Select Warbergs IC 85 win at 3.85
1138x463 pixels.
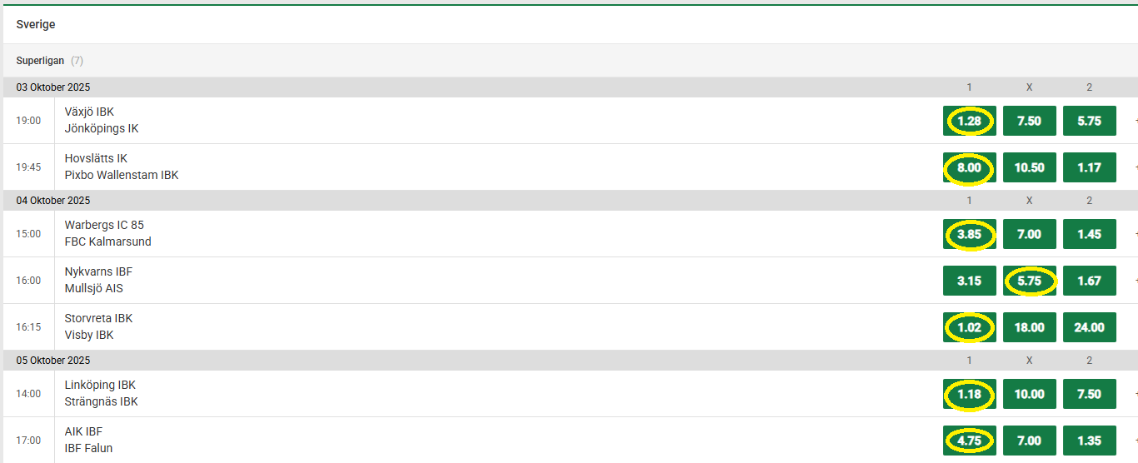(x=969, y=234)
